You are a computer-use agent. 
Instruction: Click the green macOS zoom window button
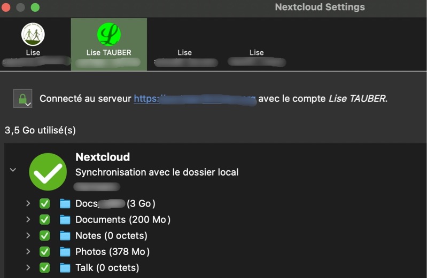point(35,7)
